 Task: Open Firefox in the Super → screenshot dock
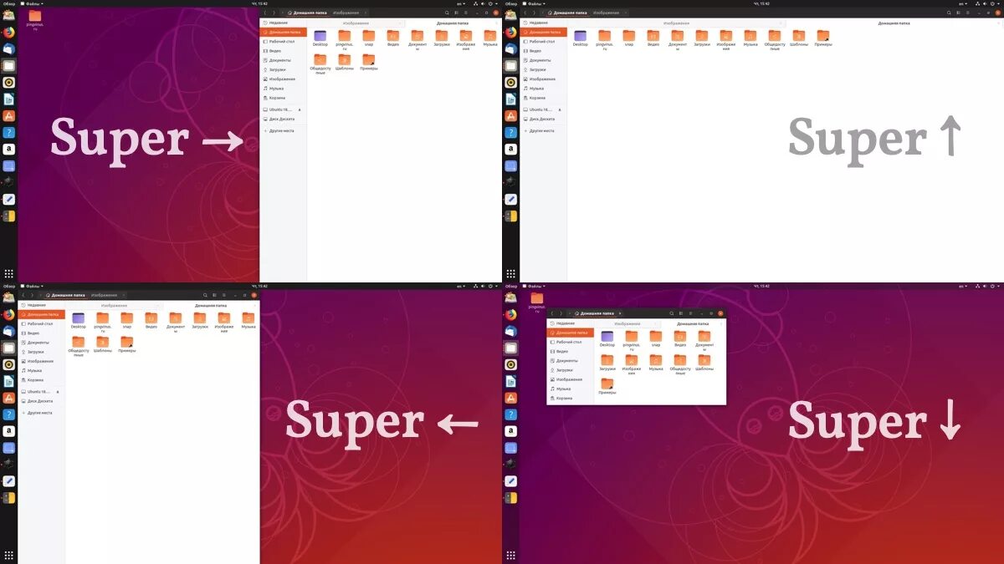8,33
